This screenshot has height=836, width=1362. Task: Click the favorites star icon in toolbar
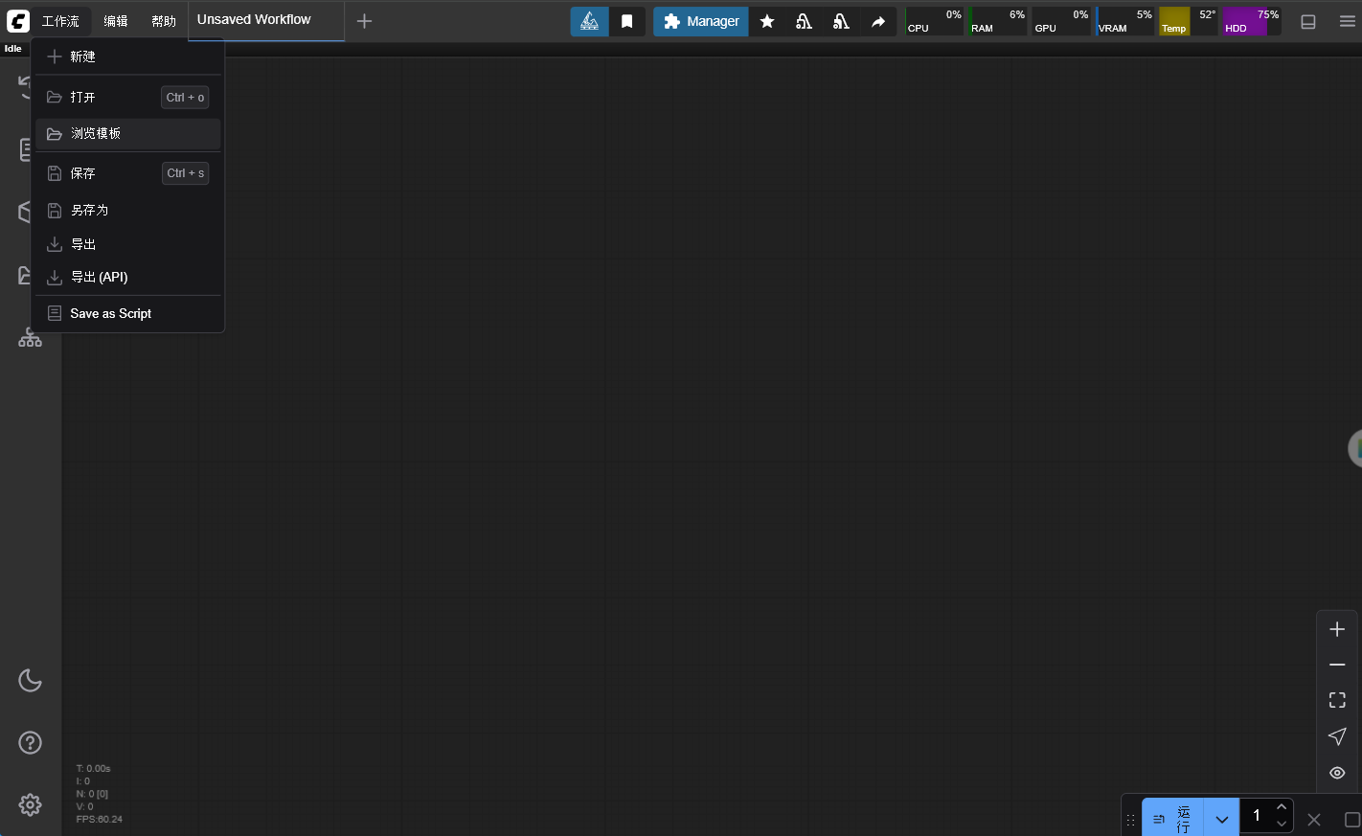point(767,21)
